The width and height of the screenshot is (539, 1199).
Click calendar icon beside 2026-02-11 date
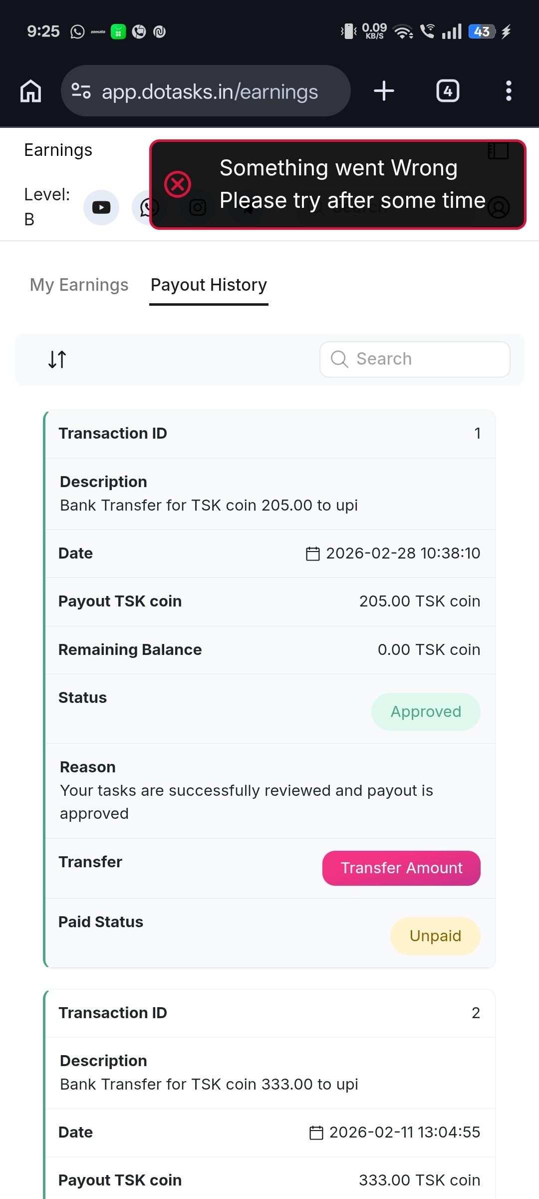(316, 1133)
